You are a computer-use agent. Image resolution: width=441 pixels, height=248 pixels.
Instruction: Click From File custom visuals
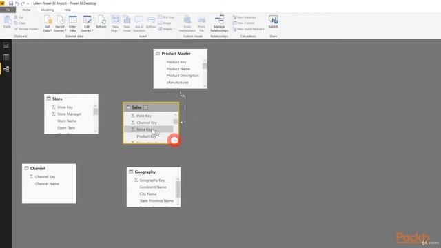click(x=202, y=23)
